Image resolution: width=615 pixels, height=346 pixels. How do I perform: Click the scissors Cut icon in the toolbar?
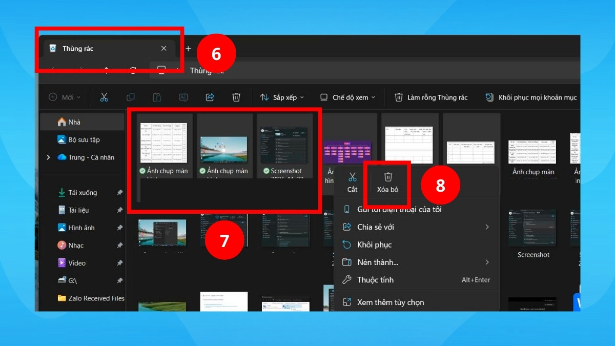click(104, 97)
